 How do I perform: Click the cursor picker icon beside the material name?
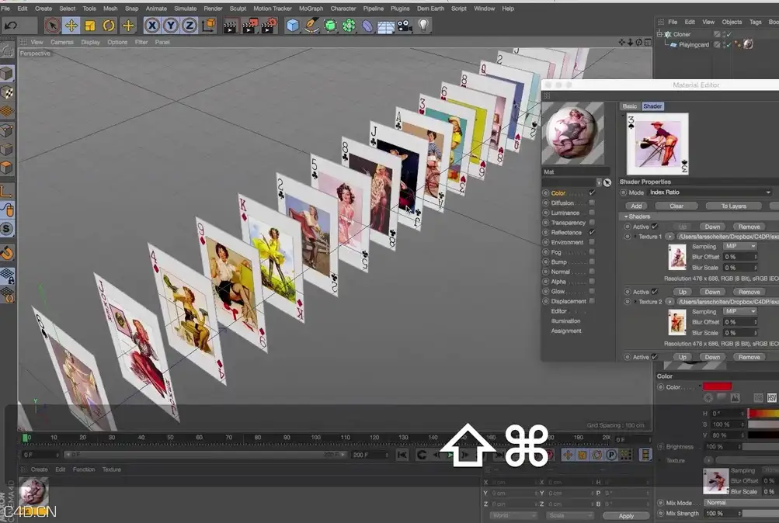click(607, 182)
